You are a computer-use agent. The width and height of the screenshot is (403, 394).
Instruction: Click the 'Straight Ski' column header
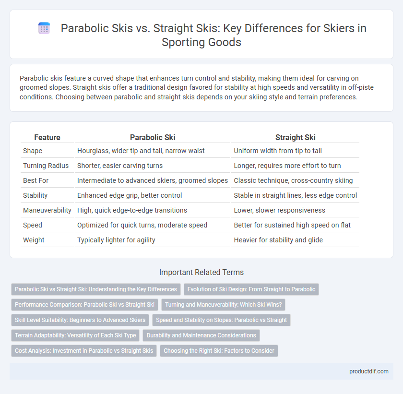[296, 137]
